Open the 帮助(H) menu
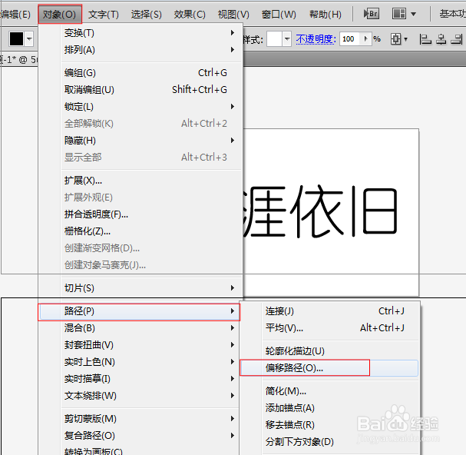Image resolution: width=466 pixels, height=455 pixels. (x=326, y=14)
